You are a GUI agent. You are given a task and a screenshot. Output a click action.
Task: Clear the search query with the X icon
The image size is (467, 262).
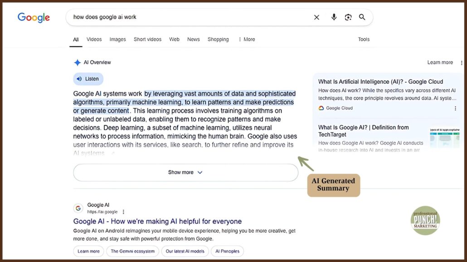point(316,17)
